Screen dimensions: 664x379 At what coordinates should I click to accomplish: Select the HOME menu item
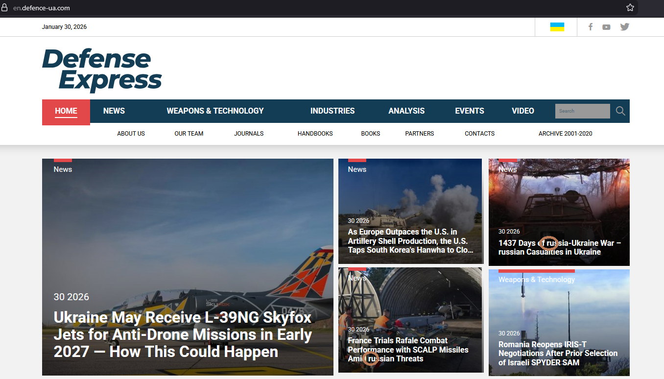point(66,111)
